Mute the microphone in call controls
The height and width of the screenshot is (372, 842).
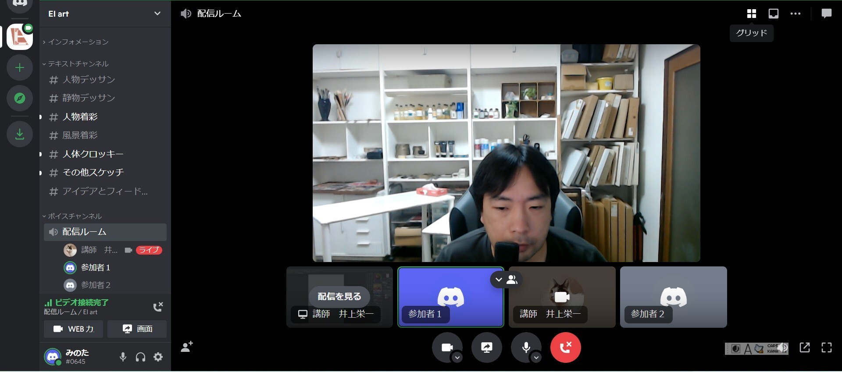click(x=525, y=347)
